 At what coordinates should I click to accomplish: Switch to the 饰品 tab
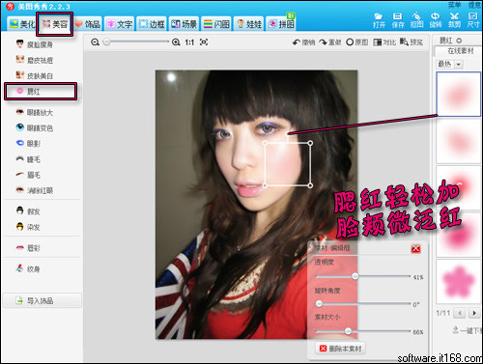pos(88,24)
